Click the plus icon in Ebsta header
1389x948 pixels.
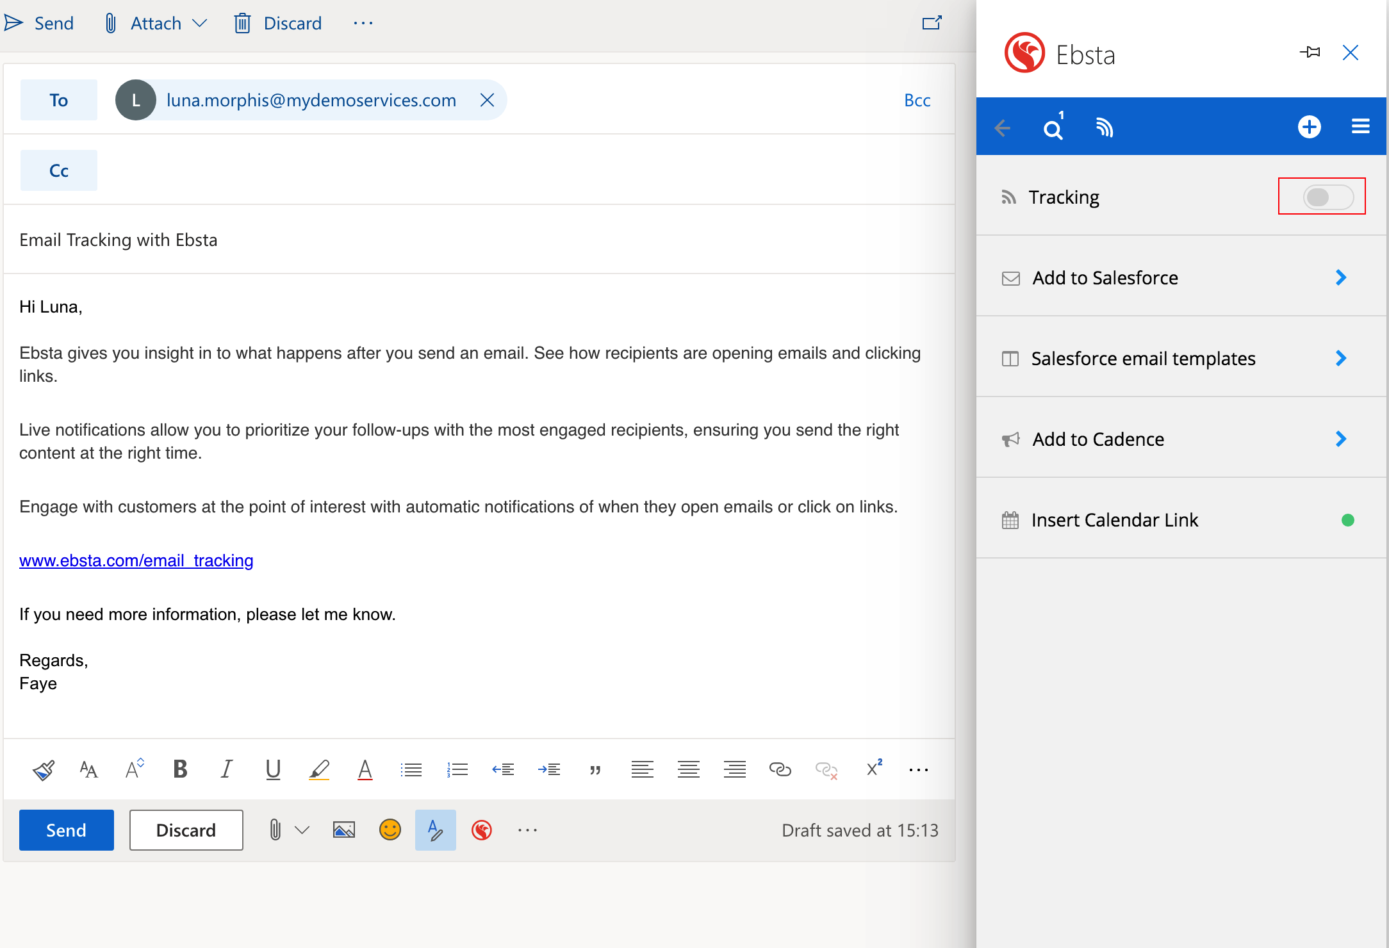1309,127
